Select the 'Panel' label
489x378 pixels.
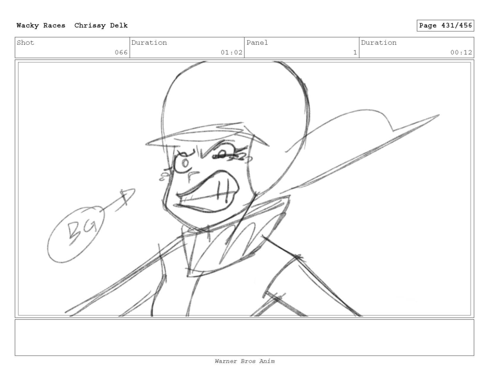coord(257,42)
